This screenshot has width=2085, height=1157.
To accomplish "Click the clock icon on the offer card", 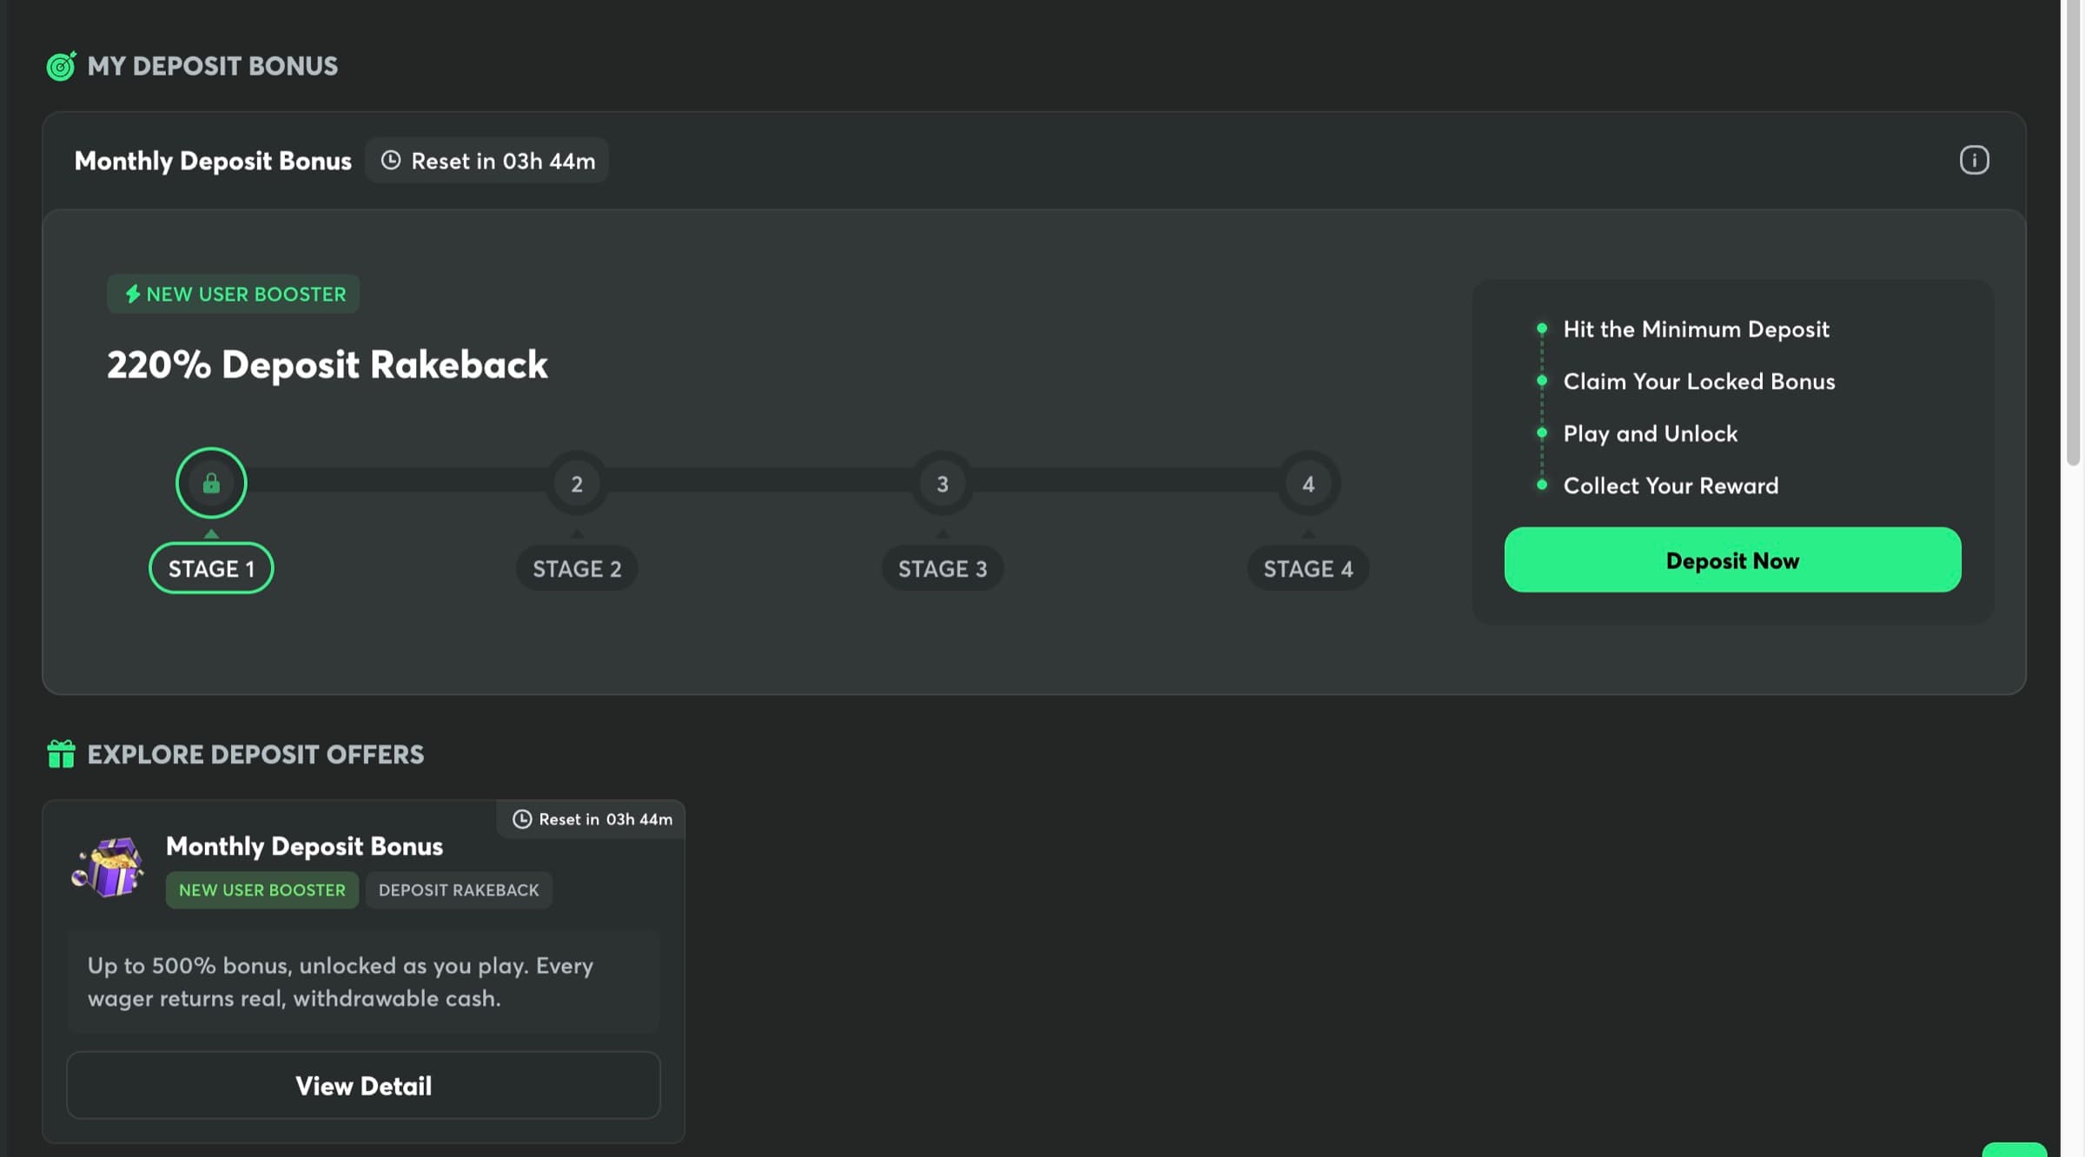I will [521, 819].
